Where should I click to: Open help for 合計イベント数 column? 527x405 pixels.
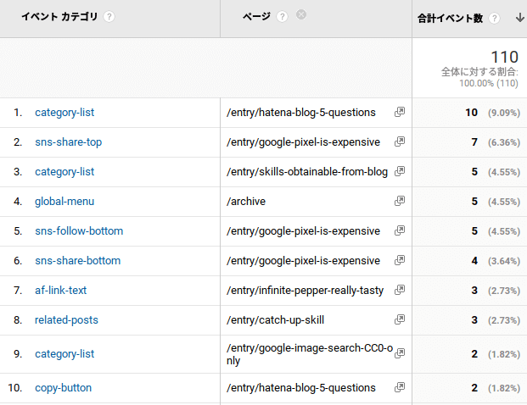494,18
